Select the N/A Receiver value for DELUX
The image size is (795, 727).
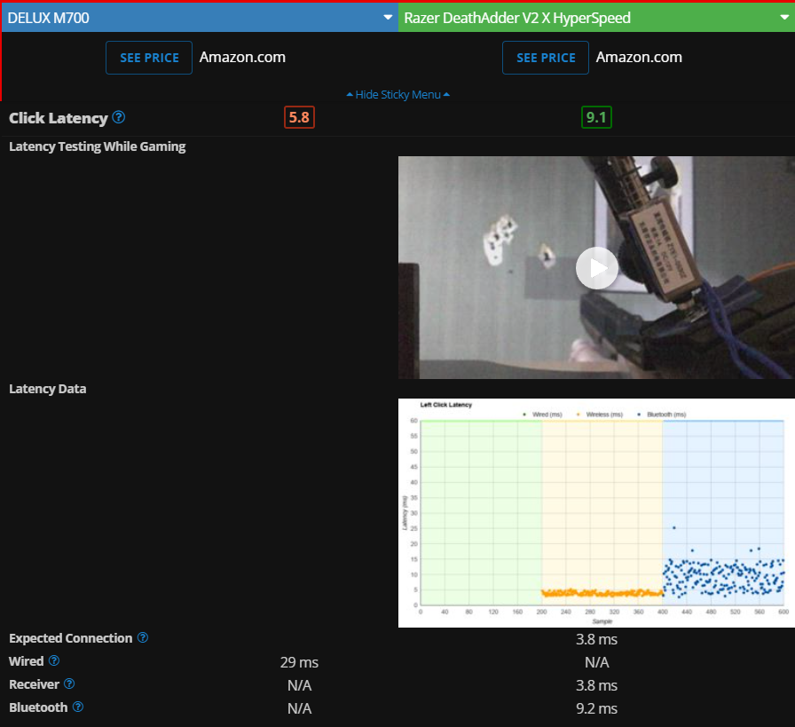coord(299,685)
